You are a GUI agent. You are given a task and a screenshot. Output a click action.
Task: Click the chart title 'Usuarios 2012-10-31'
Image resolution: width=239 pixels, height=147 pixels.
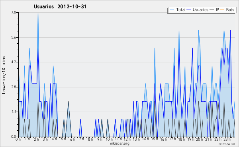click(60, 7)
